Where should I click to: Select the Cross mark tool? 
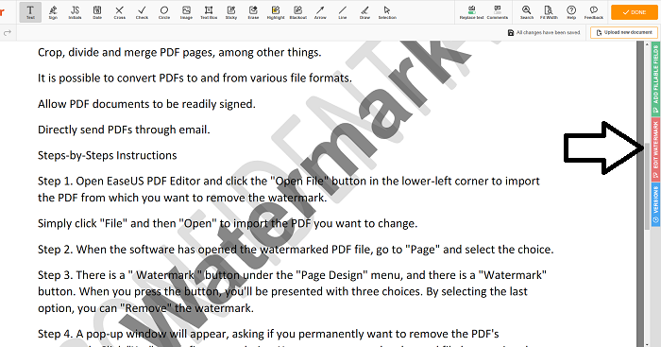click(x=119, y=12)
